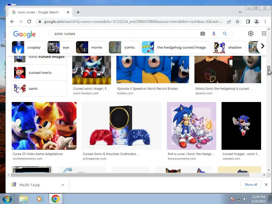This screenshot has width=272, height=204.
Task: Filter results by movie chip
Action: tap(91, 47)
